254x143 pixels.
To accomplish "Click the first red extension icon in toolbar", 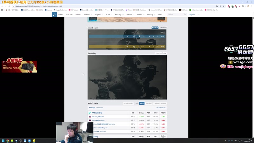I will [x=229, y=6].
